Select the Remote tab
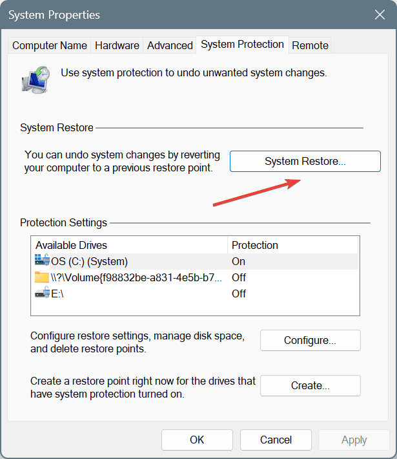Screen dimensions: 397x459 click(310, 45)
